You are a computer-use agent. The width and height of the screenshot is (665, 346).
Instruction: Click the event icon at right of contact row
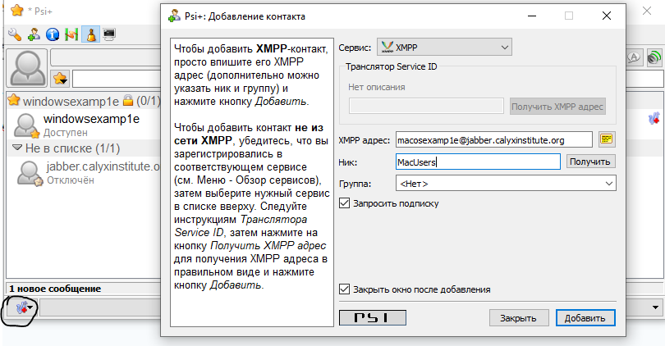click(x=654, y=119)
